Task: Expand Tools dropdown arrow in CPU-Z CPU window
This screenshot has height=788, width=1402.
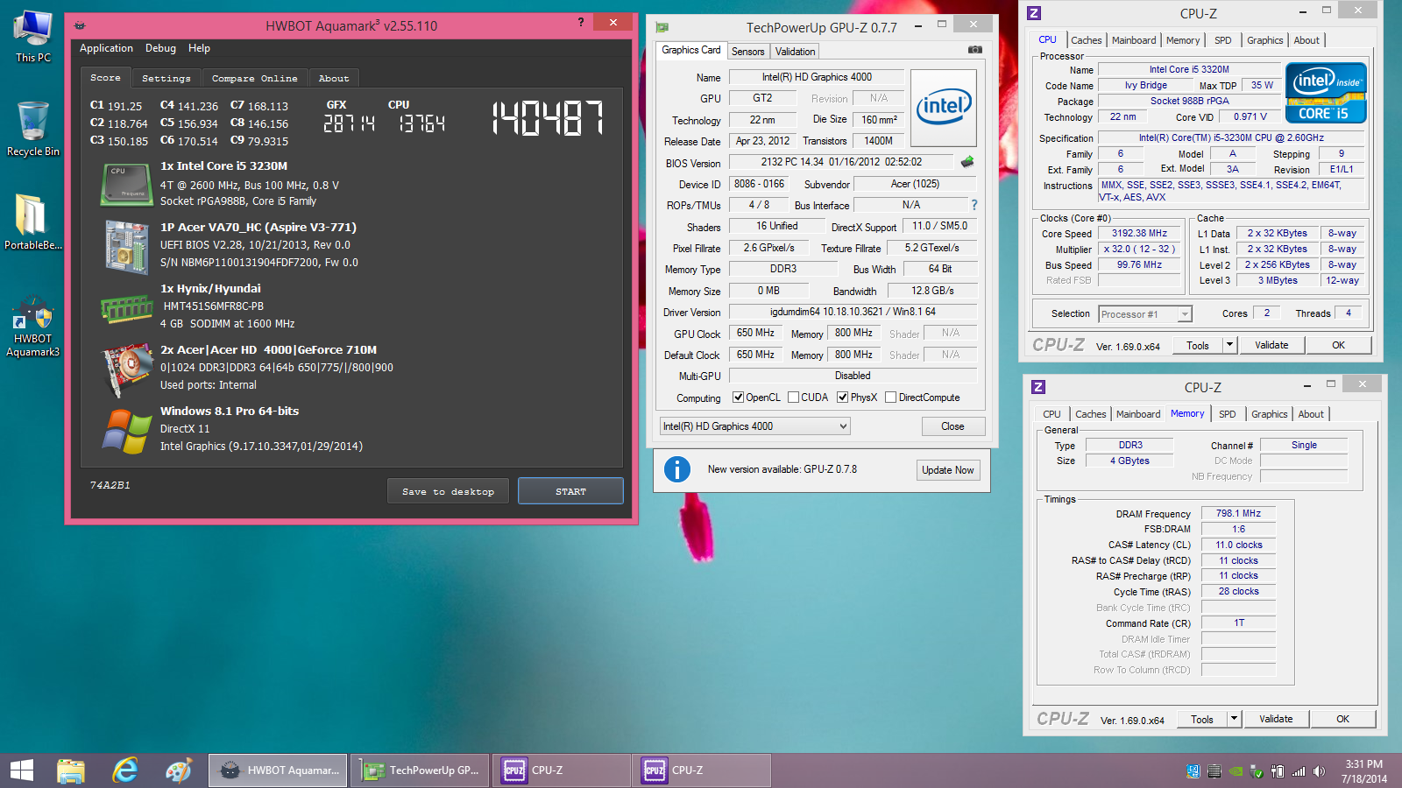Action: 1229,345
